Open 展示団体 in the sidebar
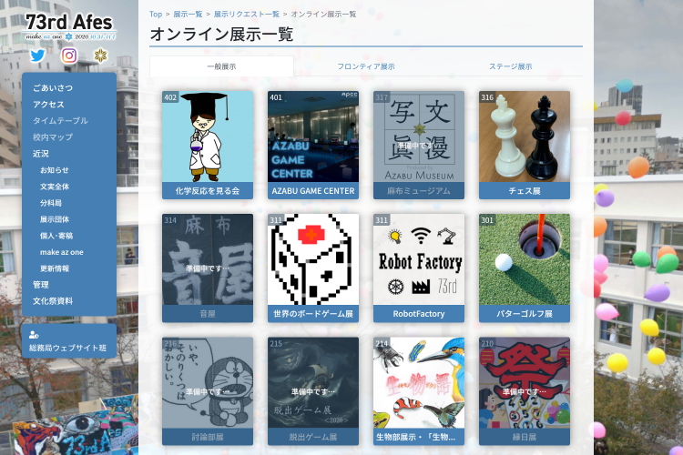683x455 pixels. click(x=55, y=219)
